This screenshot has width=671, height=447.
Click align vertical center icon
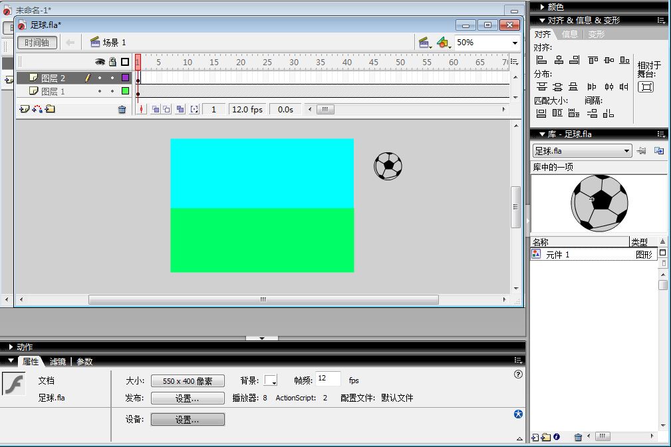609,60
